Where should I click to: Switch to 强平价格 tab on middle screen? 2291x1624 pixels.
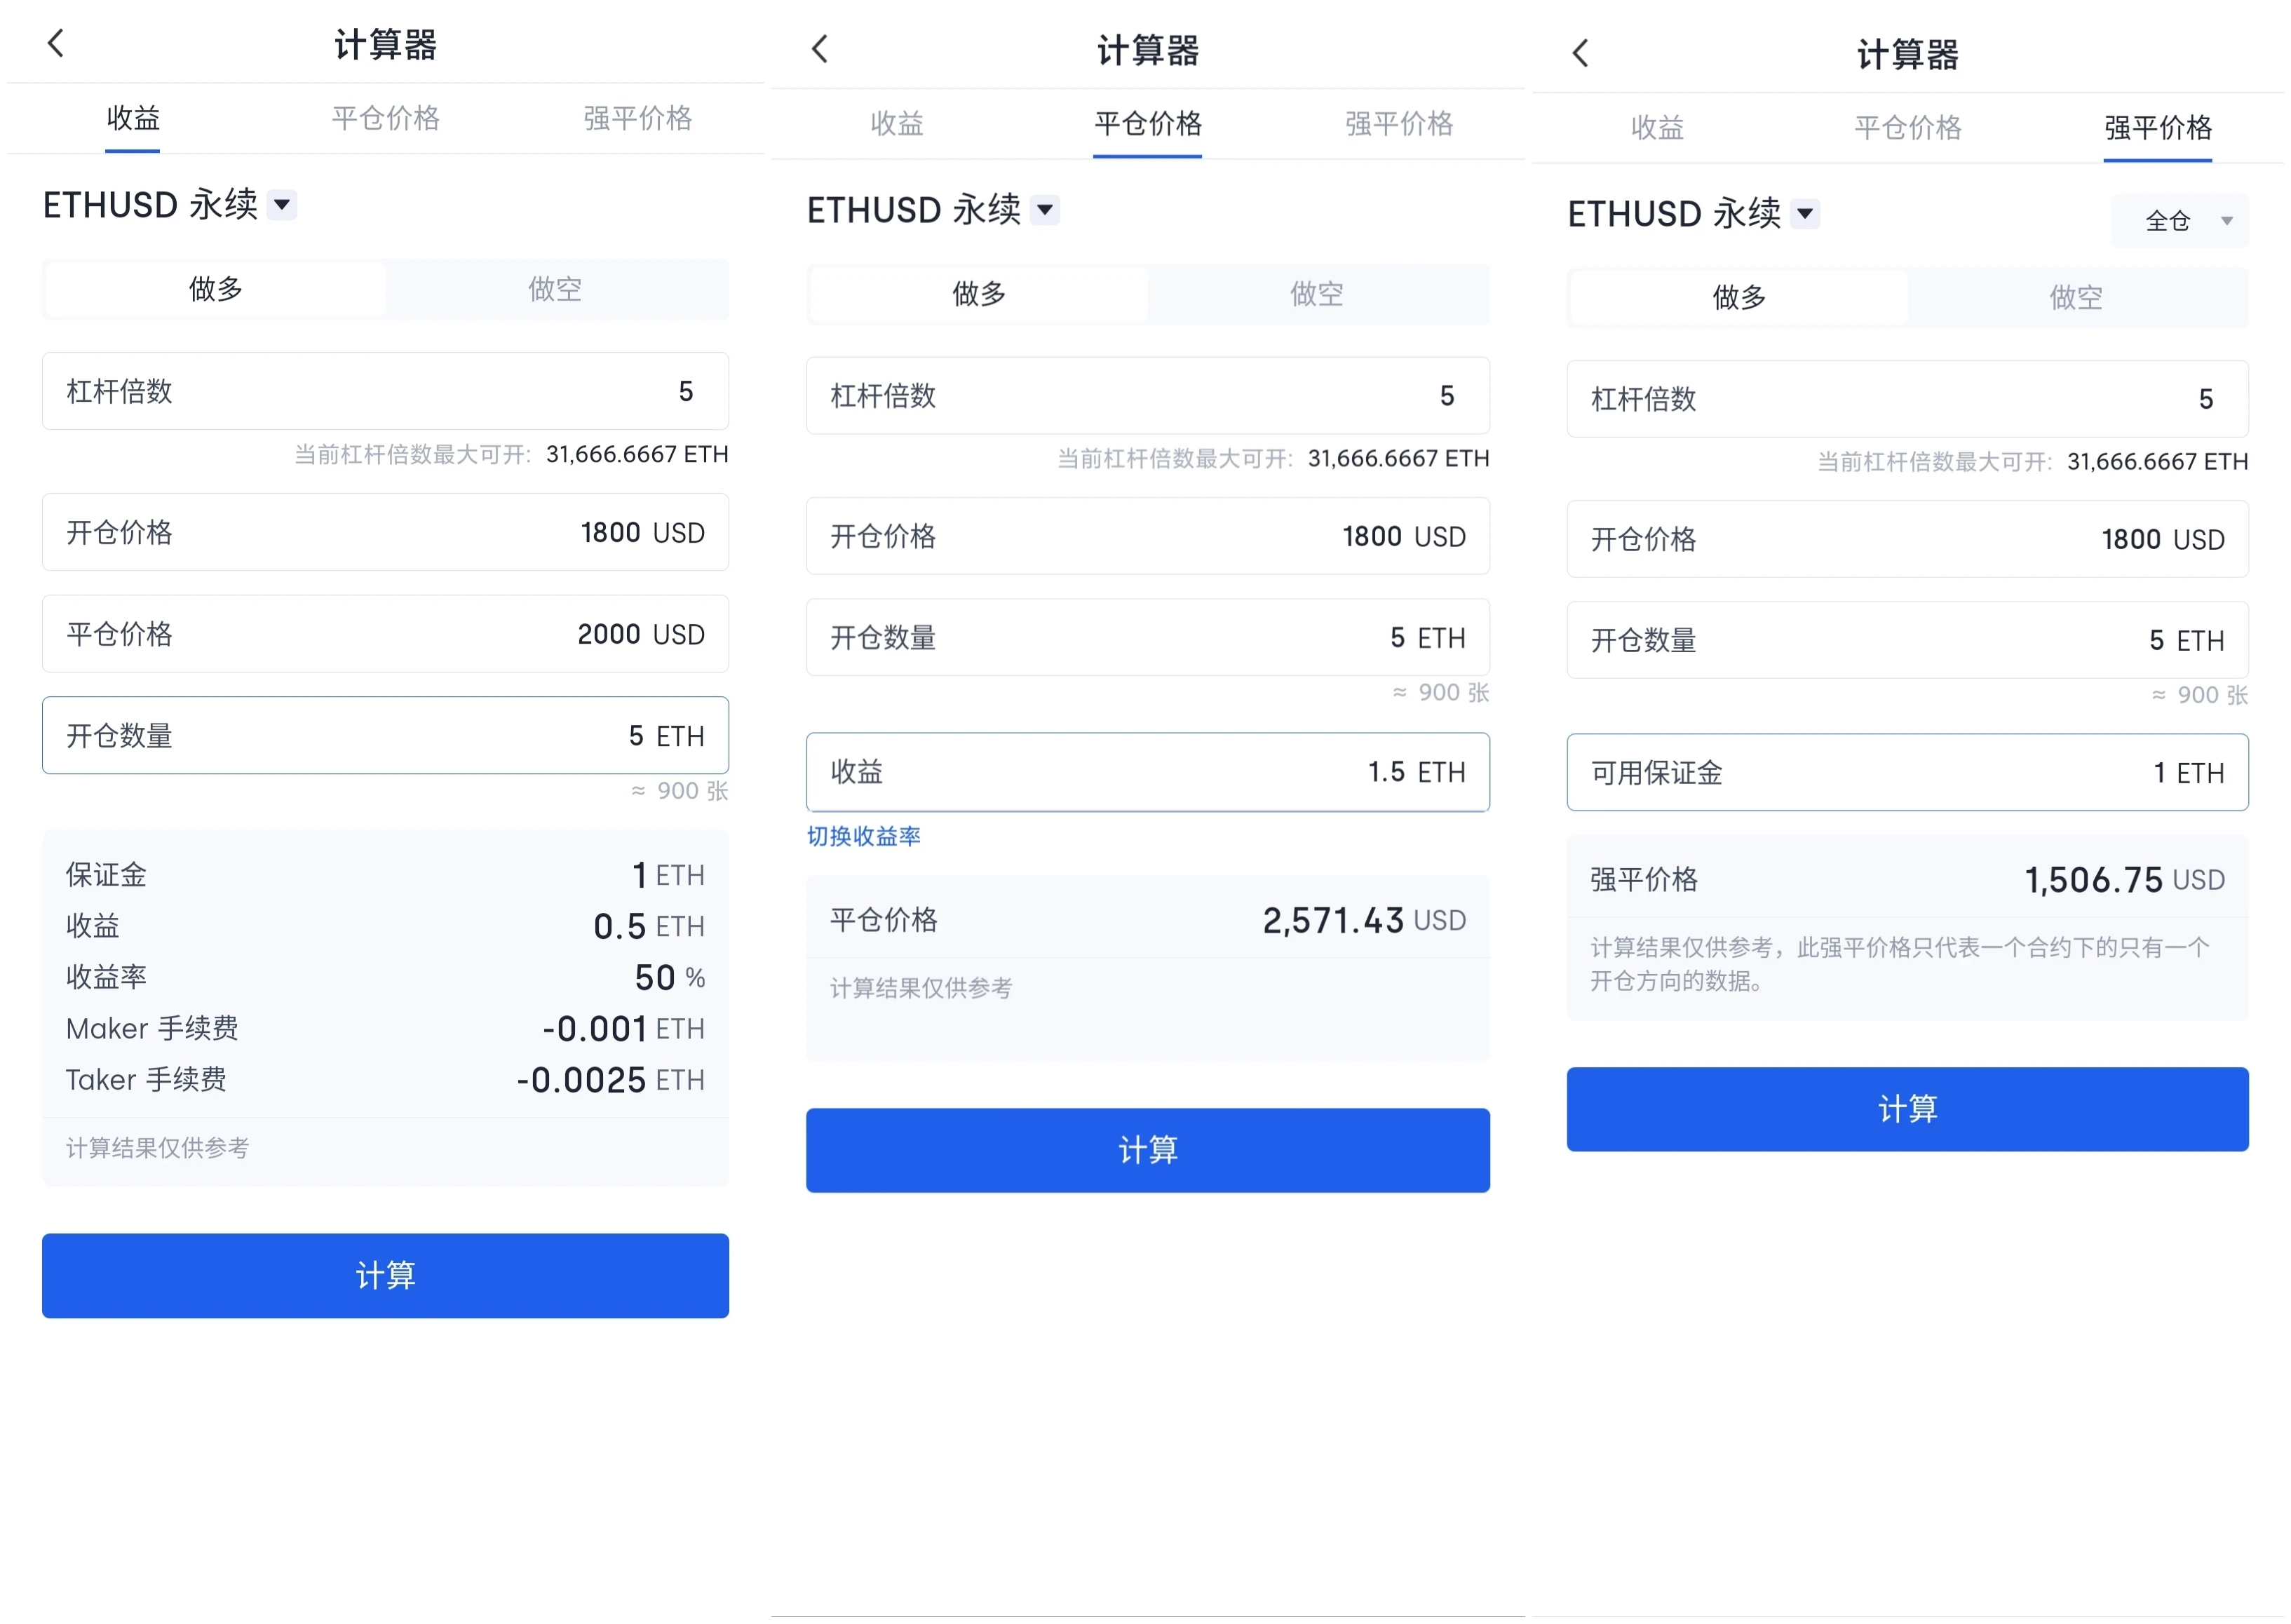[x=1398, y=124]
